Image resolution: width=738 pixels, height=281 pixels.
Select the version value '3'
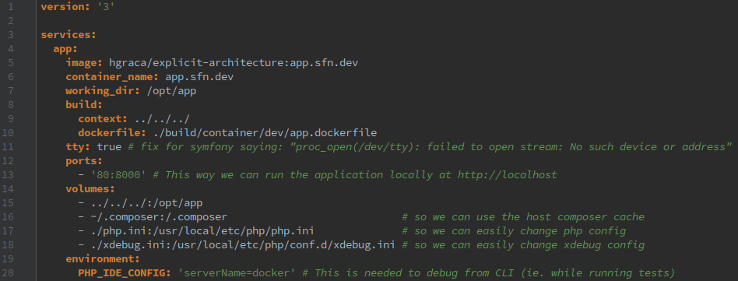pos(106,7)
